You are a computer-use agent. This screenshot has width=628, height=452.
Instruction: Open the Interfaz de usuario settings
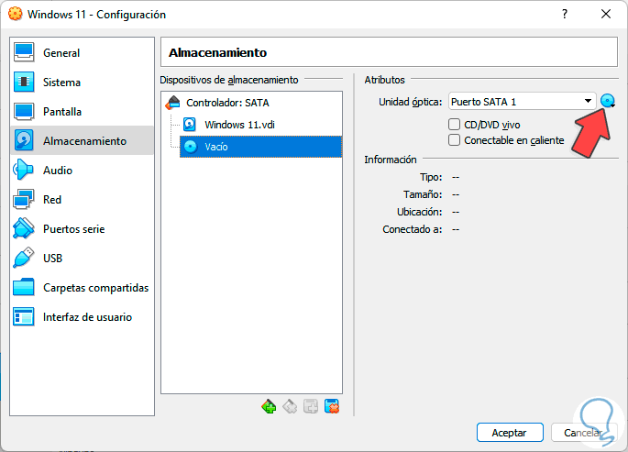82,317
